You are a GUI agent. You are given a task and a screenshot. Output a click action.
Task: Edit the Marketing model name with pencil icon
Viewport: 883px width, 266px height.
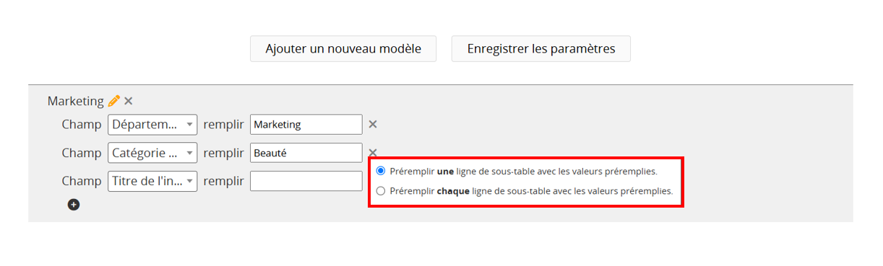pyautogui.click(x=113, y=102)
